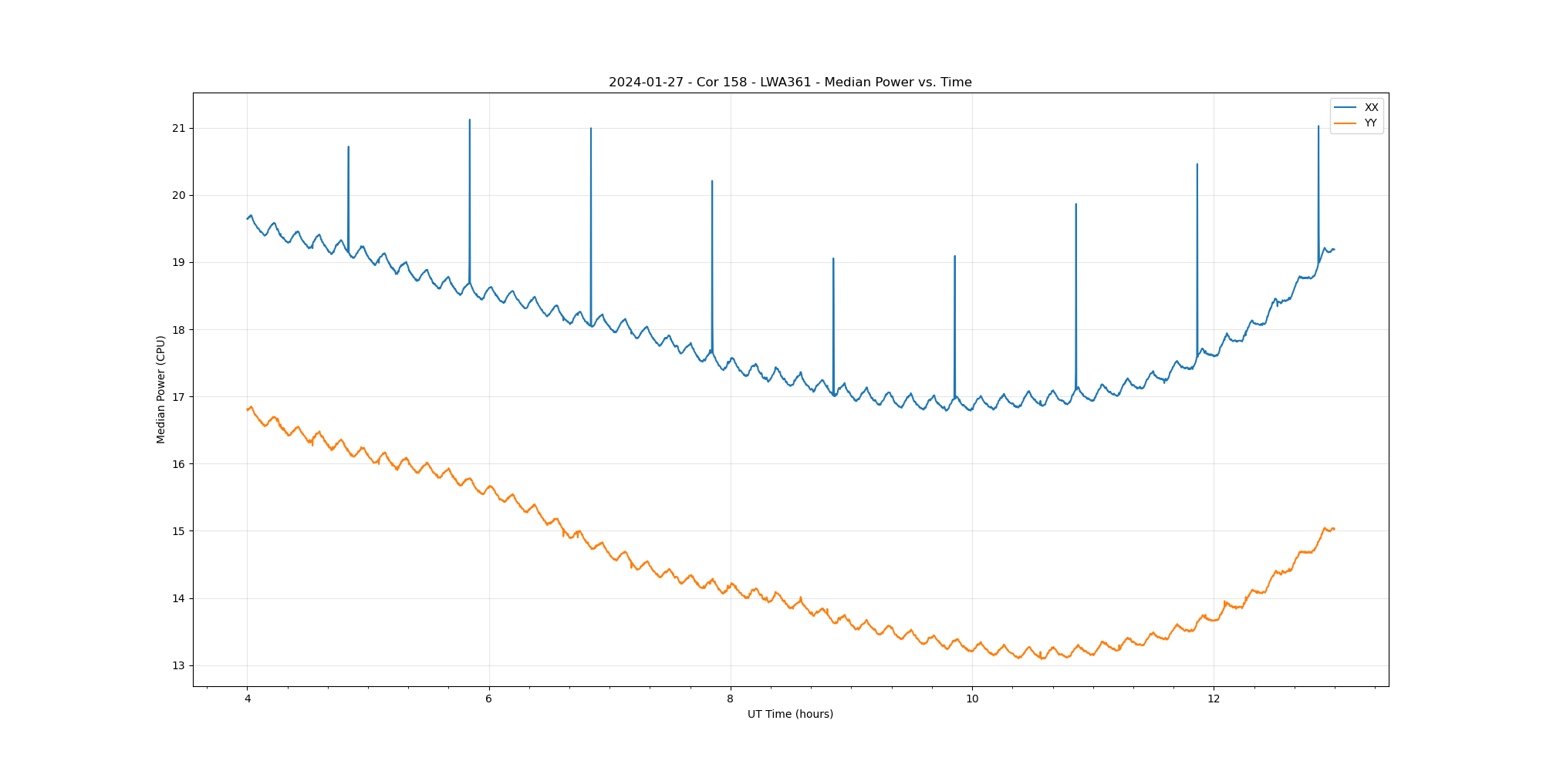The height and width of the screenshot is (771, 1543).
Task: Click the orange YY legend line sample
Action: pyautogui.click(x=1345, y=123)
